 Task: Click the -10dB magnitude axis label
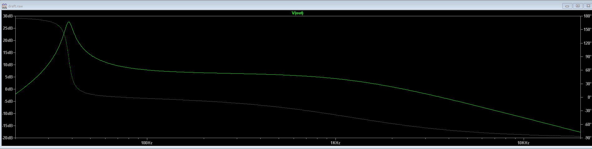click(x=7, y=113)
